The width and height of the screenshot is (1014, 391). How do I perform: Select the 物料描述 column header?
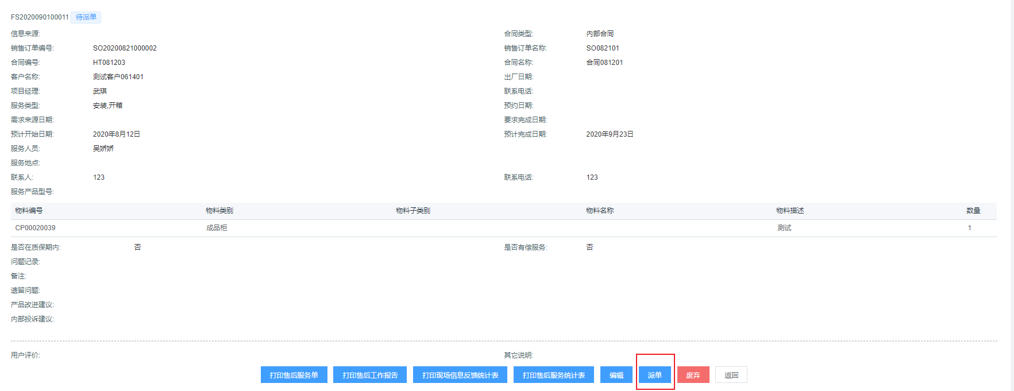pyautogui.click(x=789, y=211)
